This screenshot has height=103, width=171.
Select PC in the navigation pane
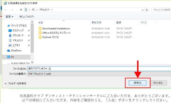click(13, 57)
